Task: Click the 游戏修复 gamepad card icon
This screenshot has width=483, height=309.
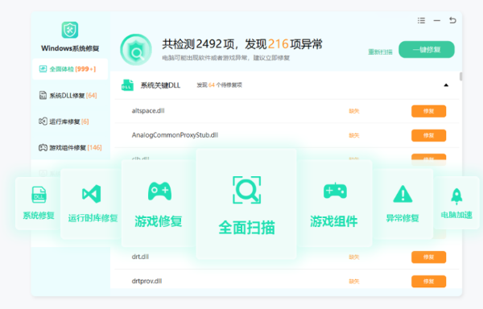Action: (159, 192)
